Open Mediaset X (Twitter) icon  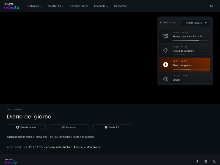pyautogui.click(x=214, y=161)
